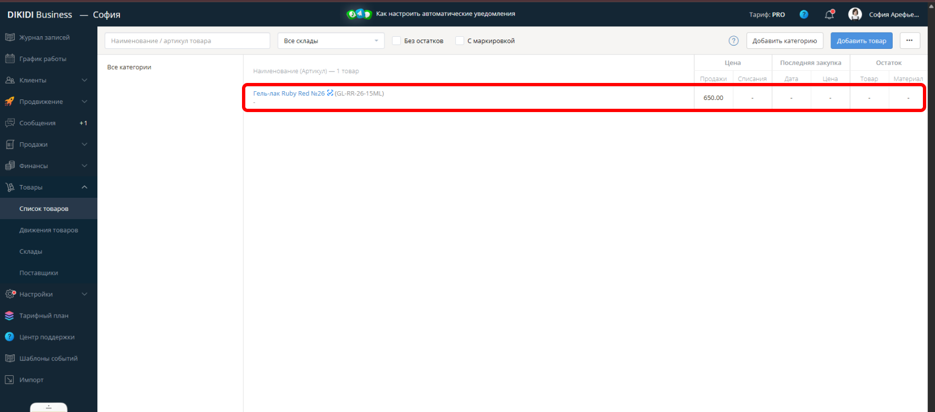Enable the Без остатков checkbox
This screenshot has height=412, width=935.
(x=396, y=41)
